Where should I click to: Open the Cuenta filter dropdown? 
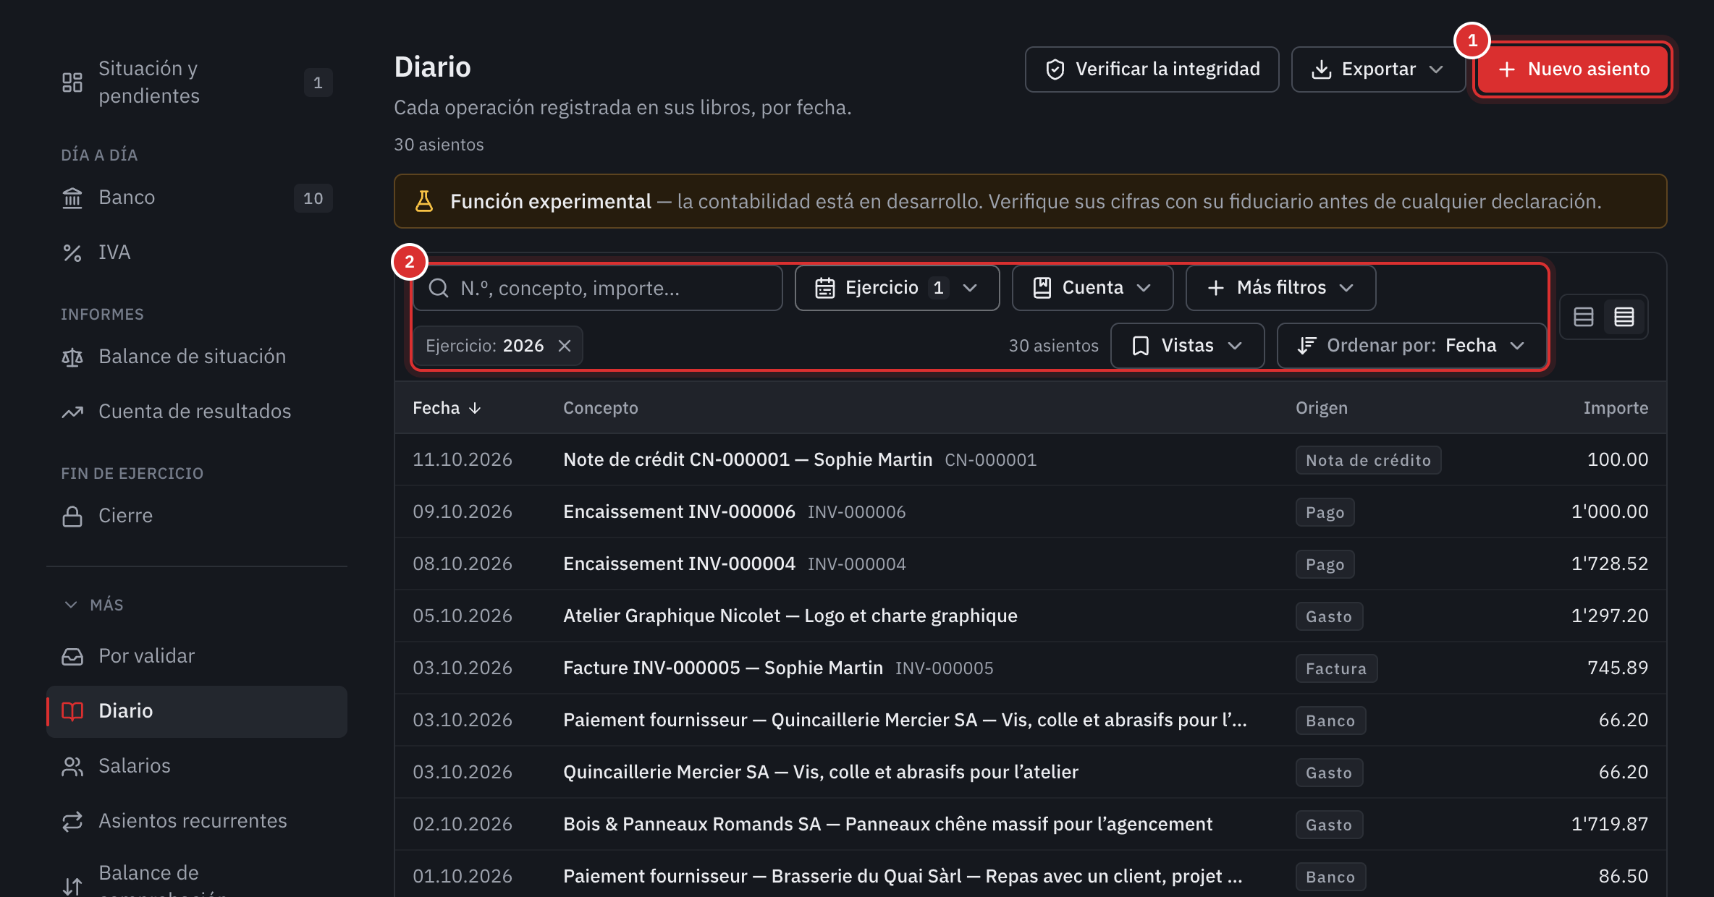tap(1092, 288)
